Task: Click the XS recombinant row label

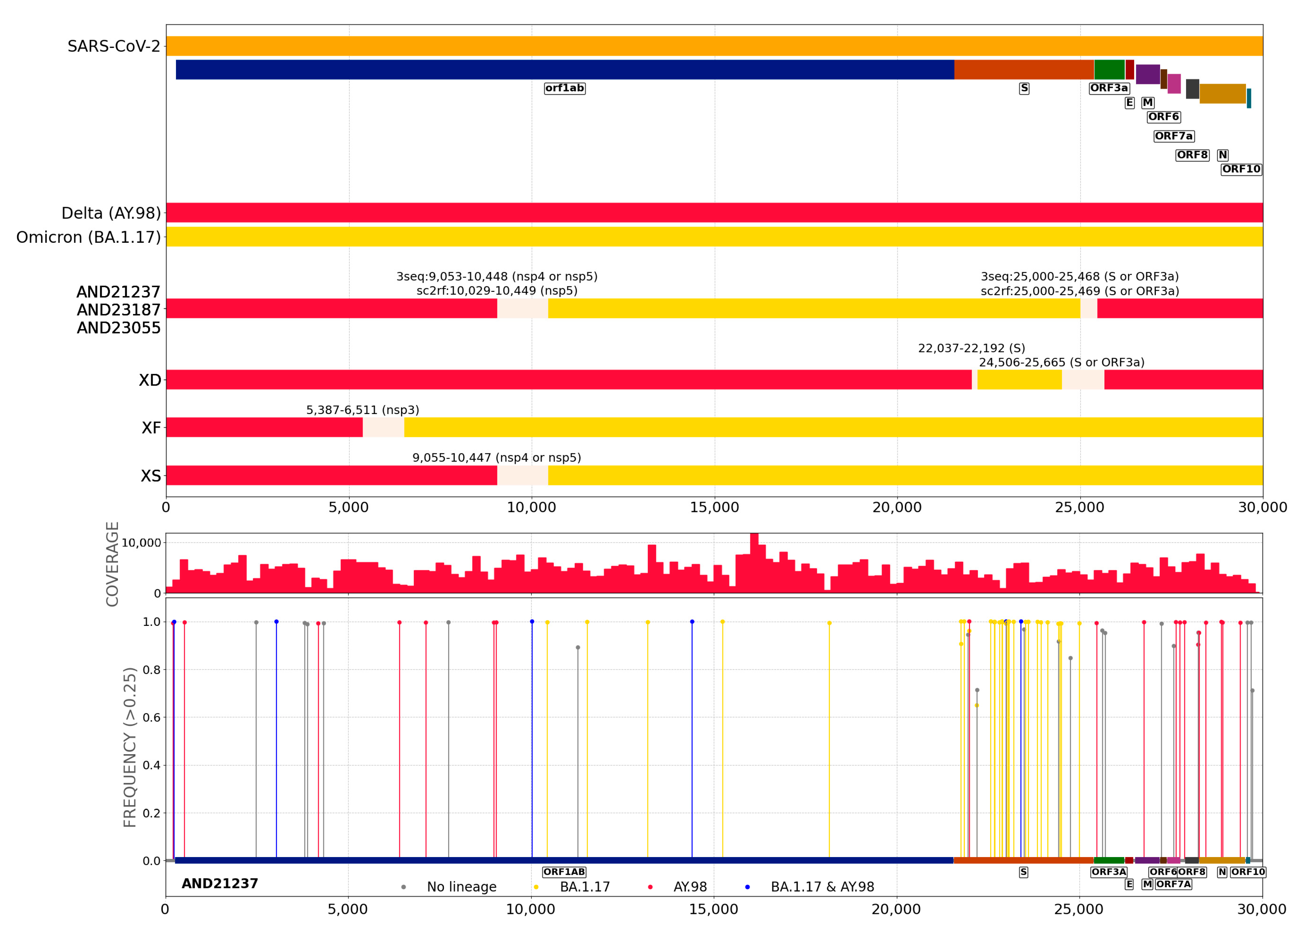Action: [151, 476]
